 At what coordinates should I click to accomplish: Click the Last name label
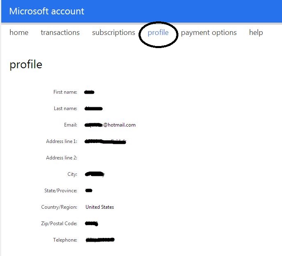[65, 108]
